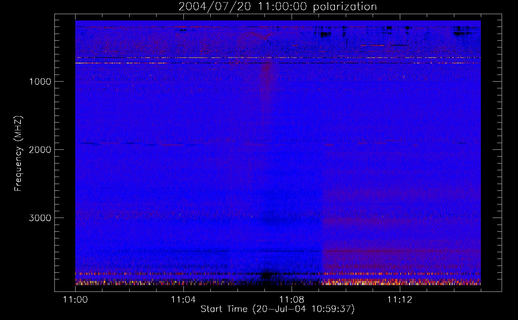
Task: Click the "Frequency (MHZ)" axis label
Action: coord(18,154)
